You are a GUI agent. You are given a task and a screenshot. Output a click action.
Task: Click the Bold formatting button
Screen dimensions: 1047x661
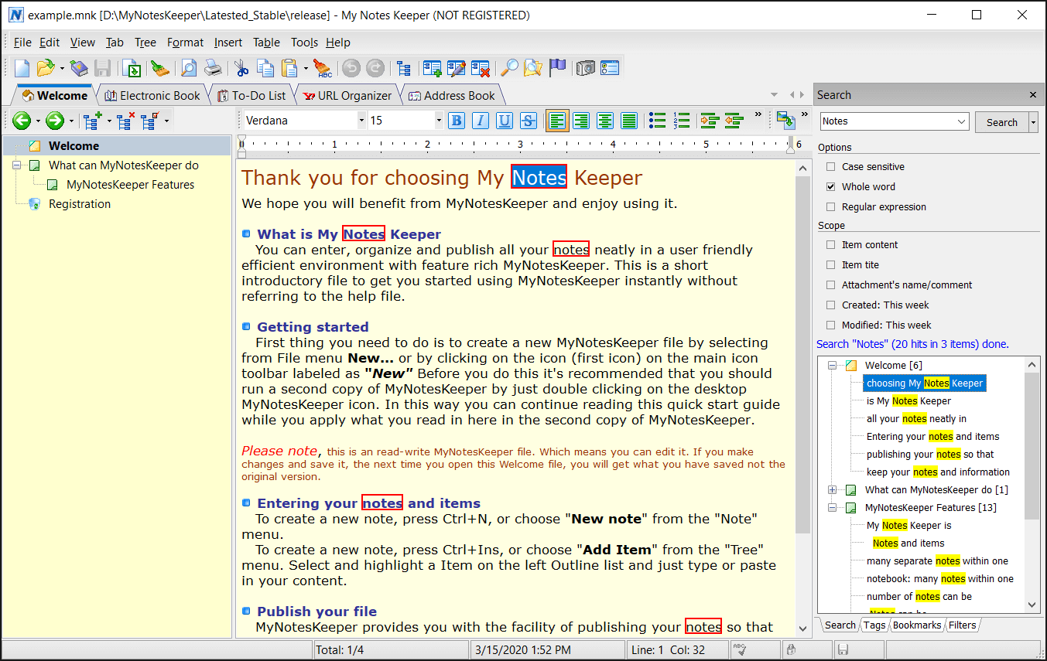pos(457,121)
